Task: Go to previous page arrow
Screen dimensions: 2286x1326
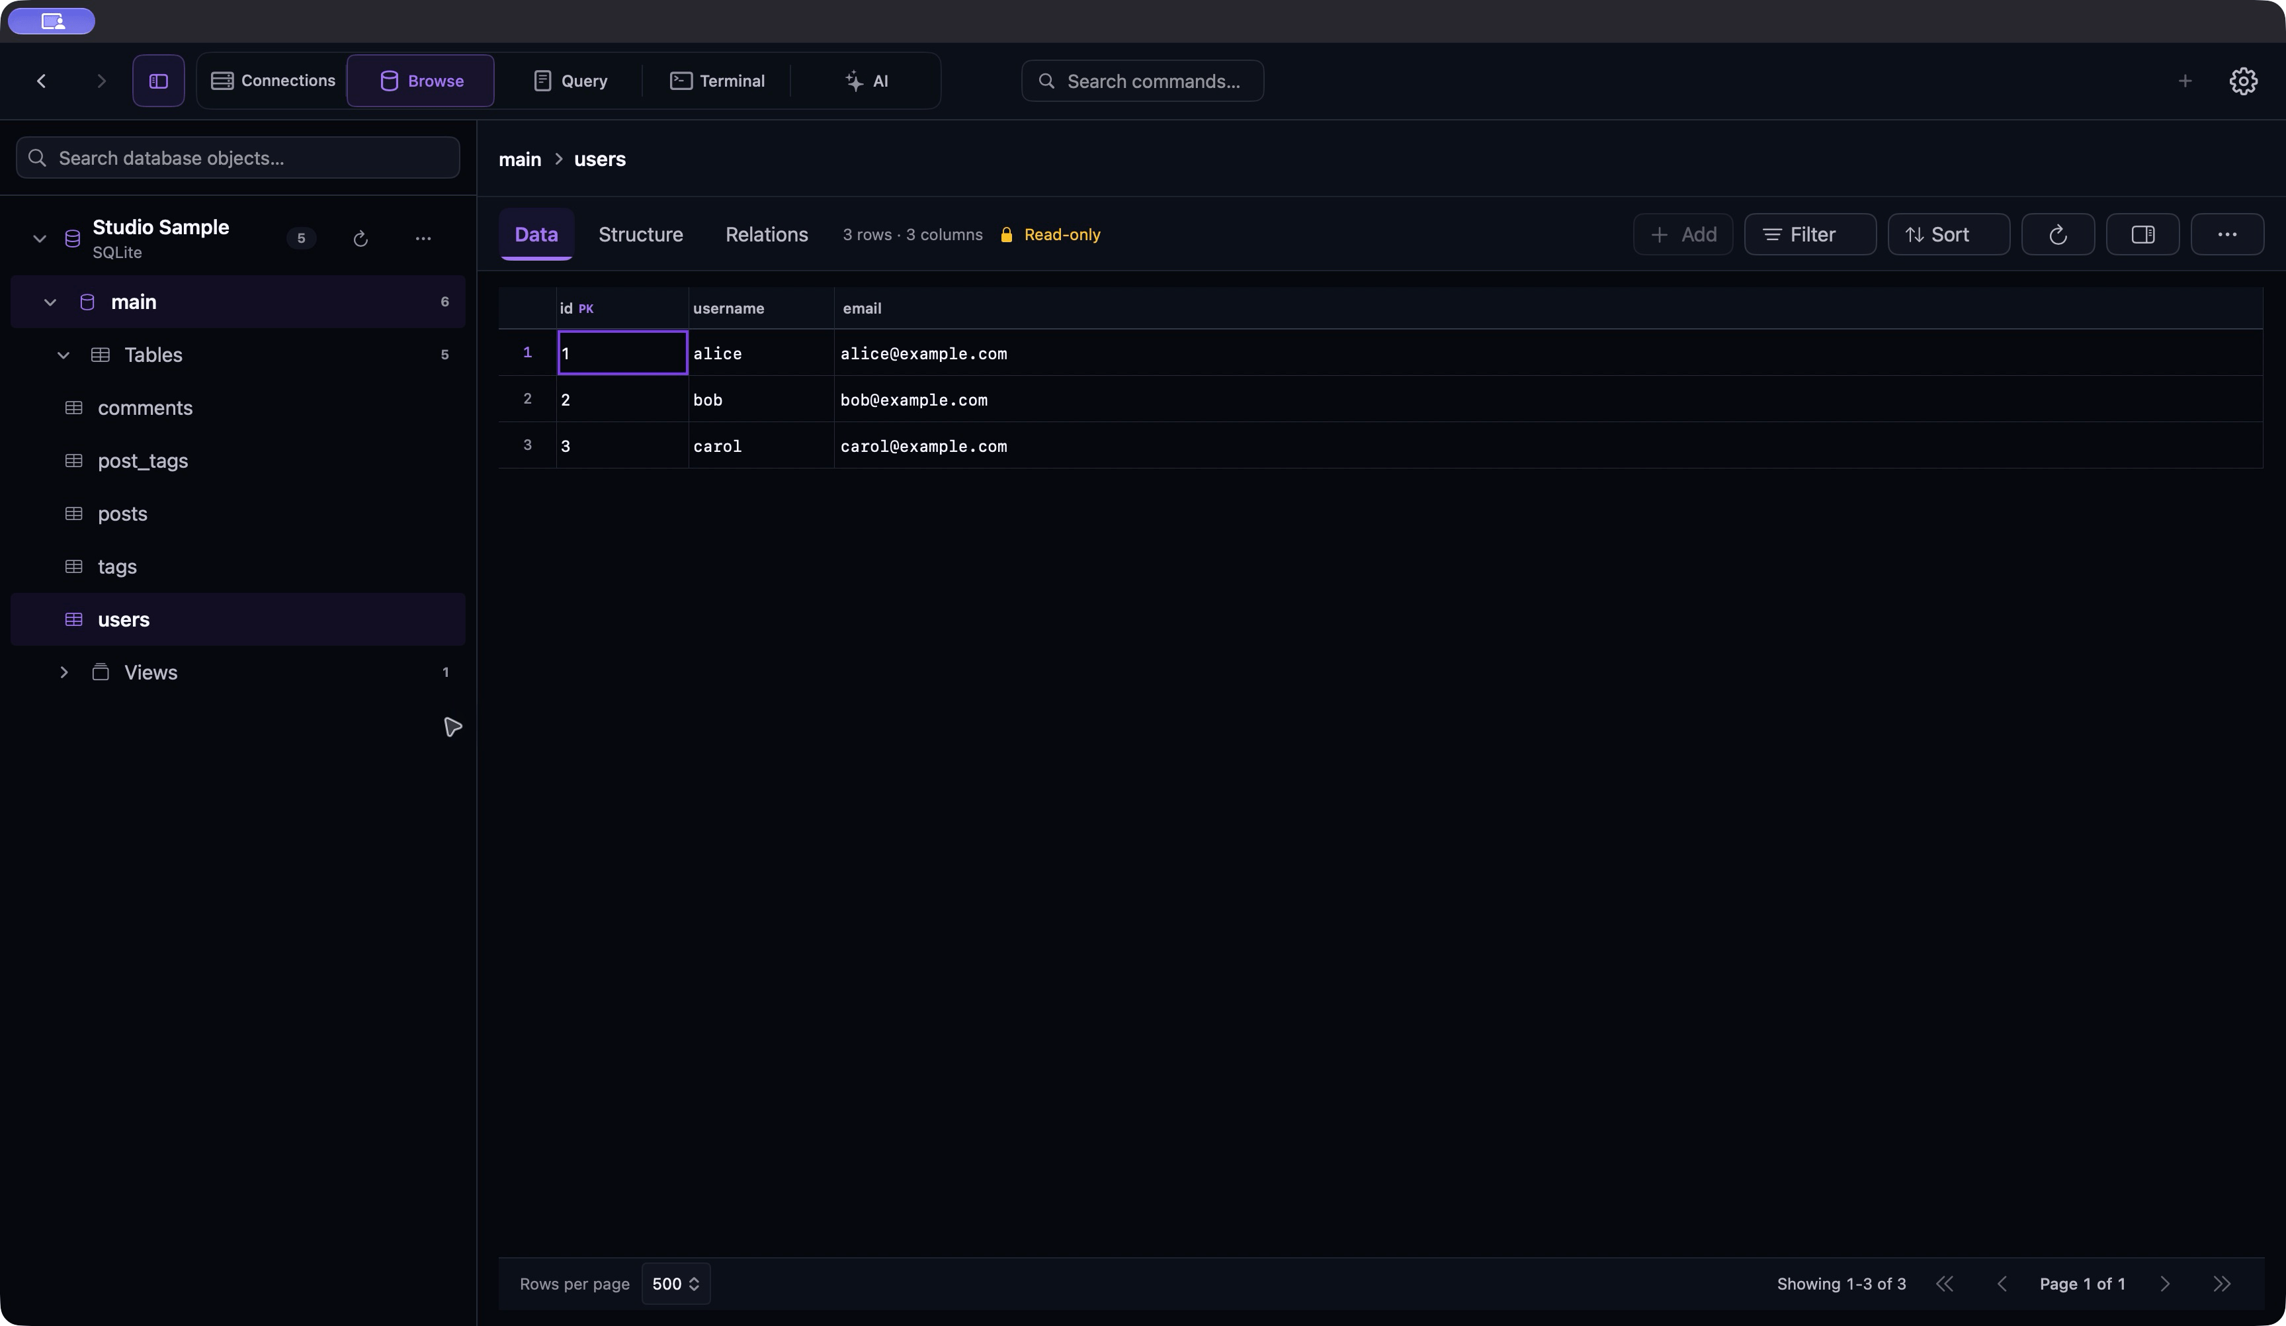Action: (2002, 1284)
